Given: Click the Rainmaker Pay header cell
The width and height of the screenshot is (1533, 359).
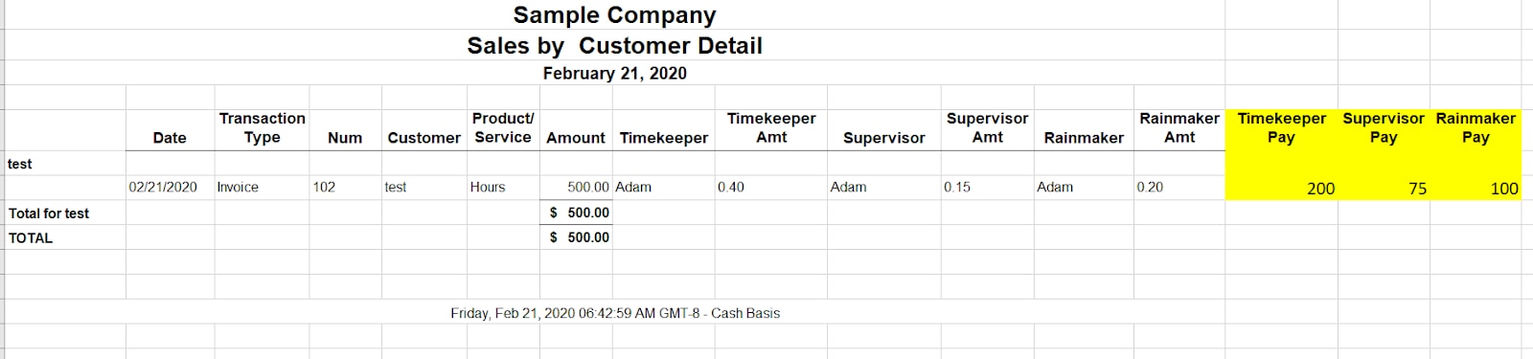Looking at the screenshot, I should [1476, 128].
